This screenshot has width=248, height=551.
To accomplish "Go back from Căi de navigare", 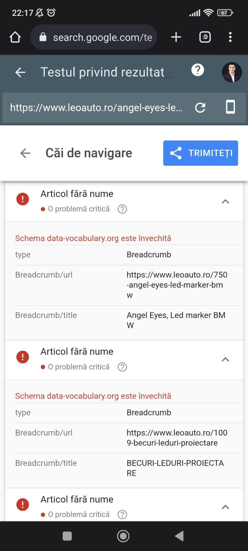I will [x=25, y=153].
